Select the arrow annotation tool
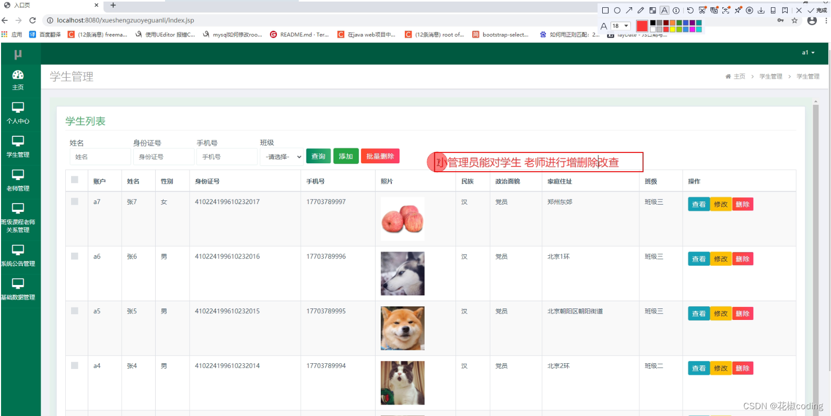The height and width of the screenshot is (416, 831). coord(629,10)
